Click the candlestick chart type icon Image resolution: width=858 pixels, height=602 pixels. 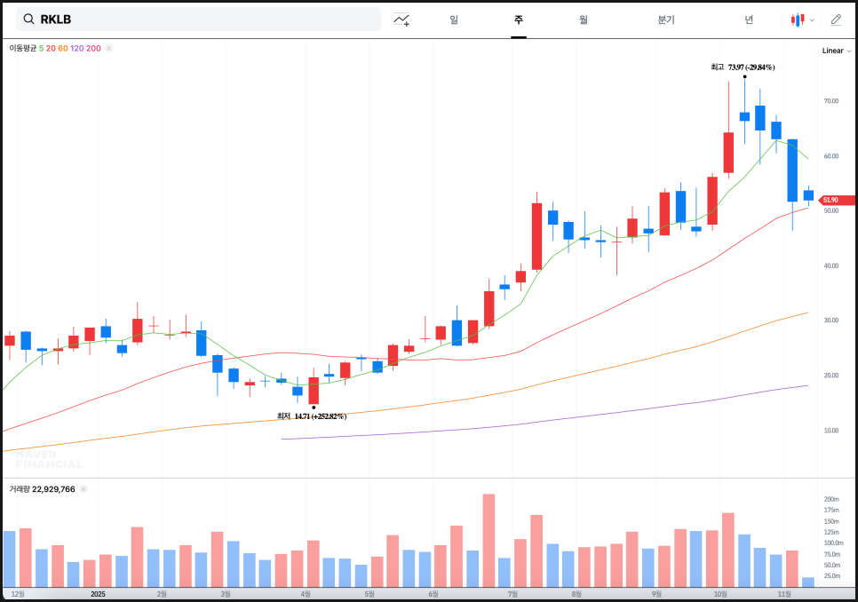pos(798,20)
